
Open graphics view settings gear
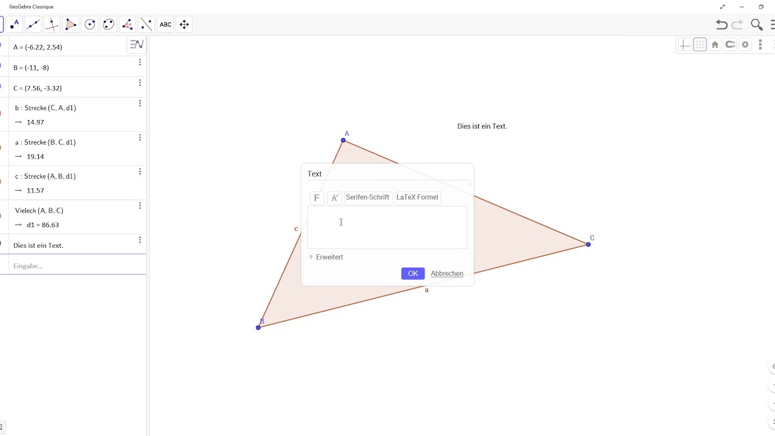pyautogui.click(x=745, y=45)
